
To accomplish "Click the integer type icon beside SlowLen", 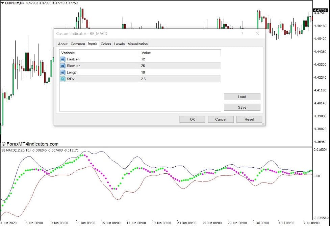I will pos(62,66).
